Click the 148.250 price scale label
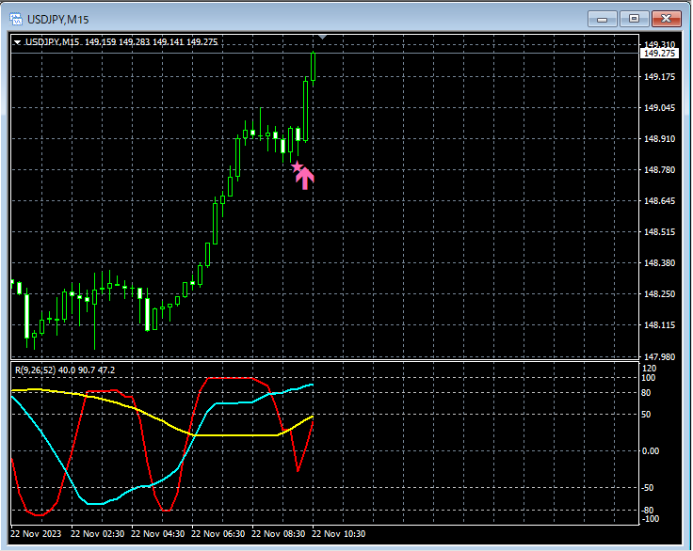693x551 pixels. click(x=659, y=293)
